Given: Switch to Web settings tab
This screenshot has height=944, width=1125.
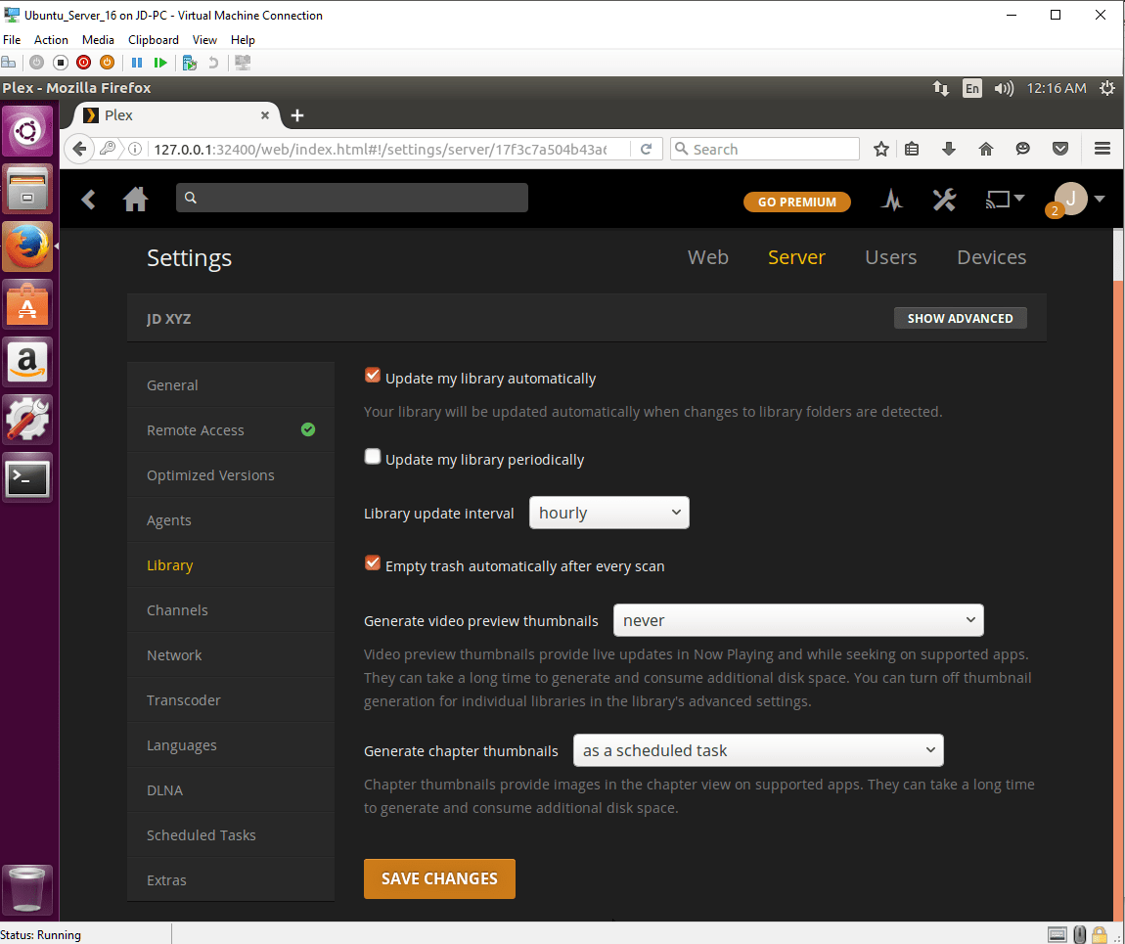Looking at the screenshot, I should [x=707, y=257].
